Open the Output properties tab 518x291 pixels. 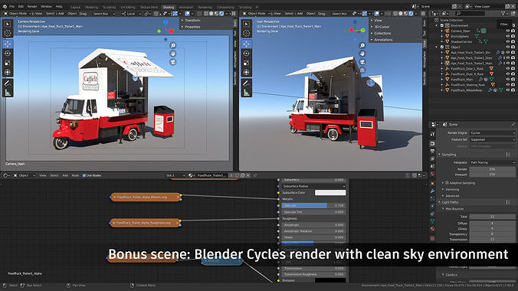tap(432, 152)
